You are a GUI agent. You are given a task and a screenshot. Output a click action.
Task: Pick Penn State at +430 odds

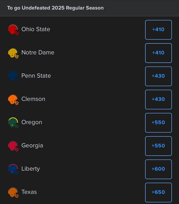pyautogui.click(x=158, y=76)
